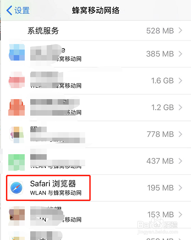The image size is (191, 240).
Task: Tap the brown pixelated app icon
Action: pos(17,215)
